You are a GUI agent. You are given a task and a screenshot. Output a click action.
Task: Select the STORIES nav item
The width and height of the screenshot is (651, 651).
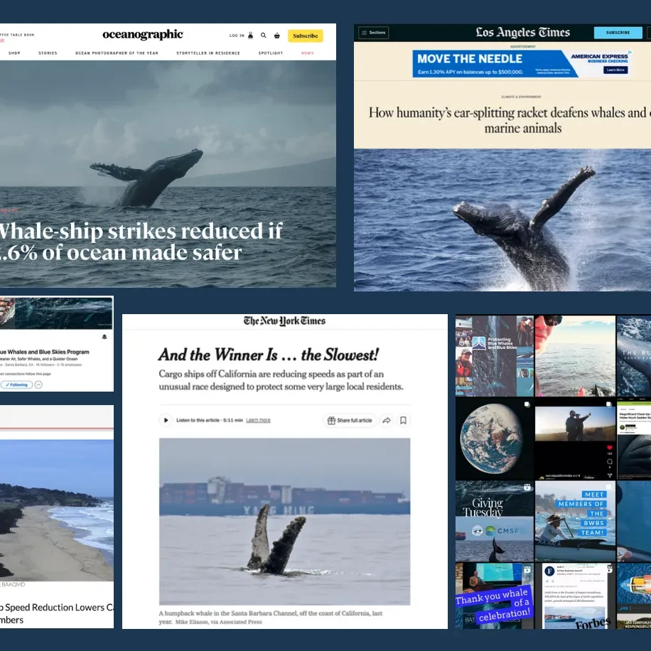click(x=47, y=53)
